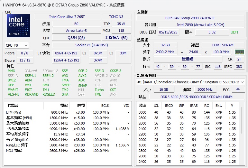The image size is (248, 168).
Task: Click the Intel Core Ultra 7 logo
Action: pyautogui.click(x=18, y=26)
